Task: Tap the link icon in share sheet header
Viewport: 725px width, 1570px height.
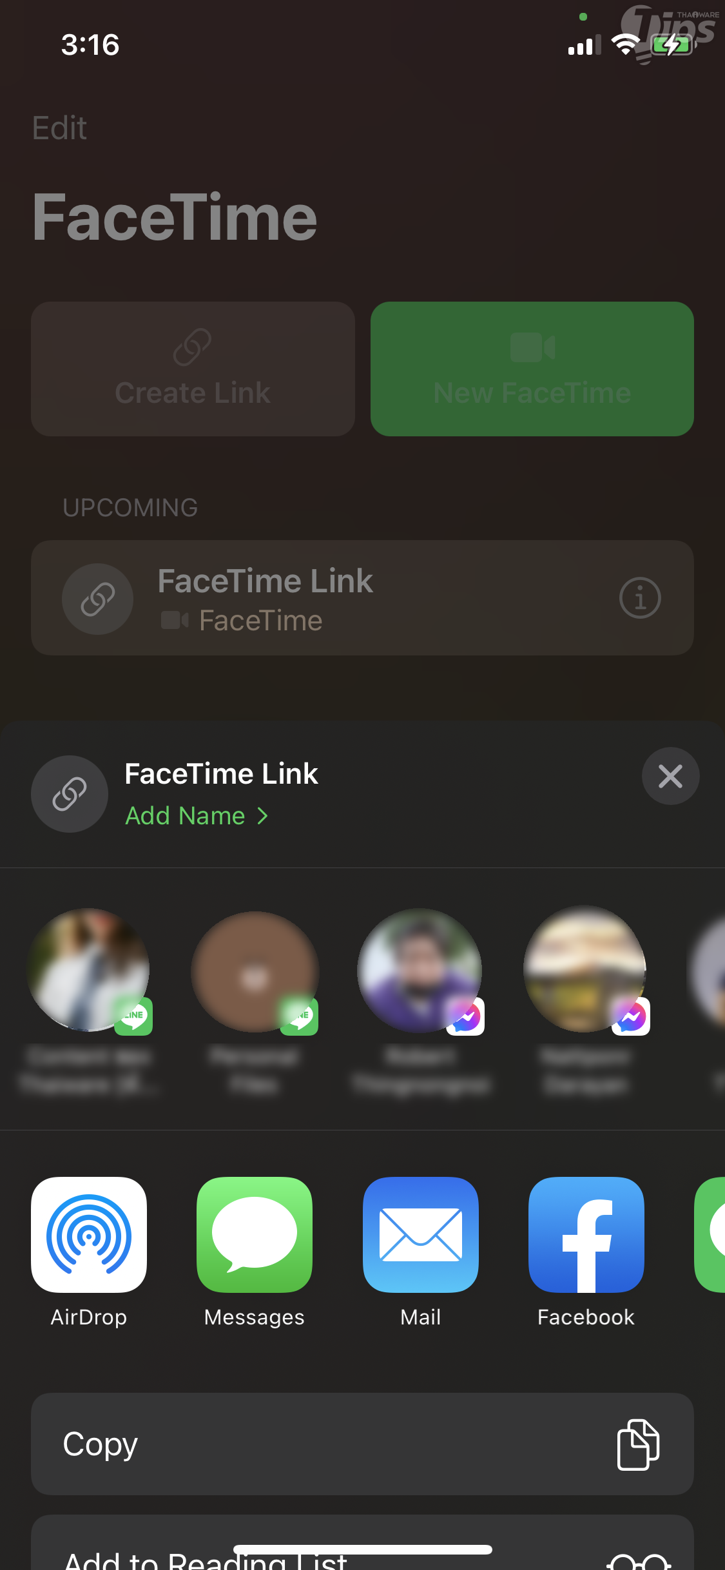Action: 70,793
